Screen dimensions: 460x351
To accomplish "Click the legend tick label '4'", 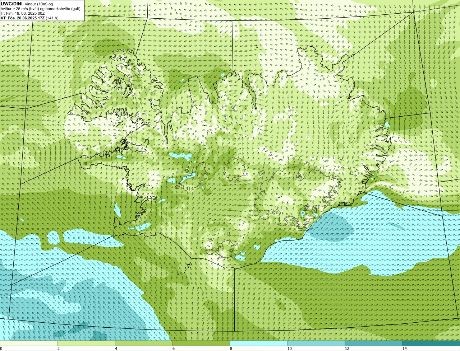I will tap(116, 348).
